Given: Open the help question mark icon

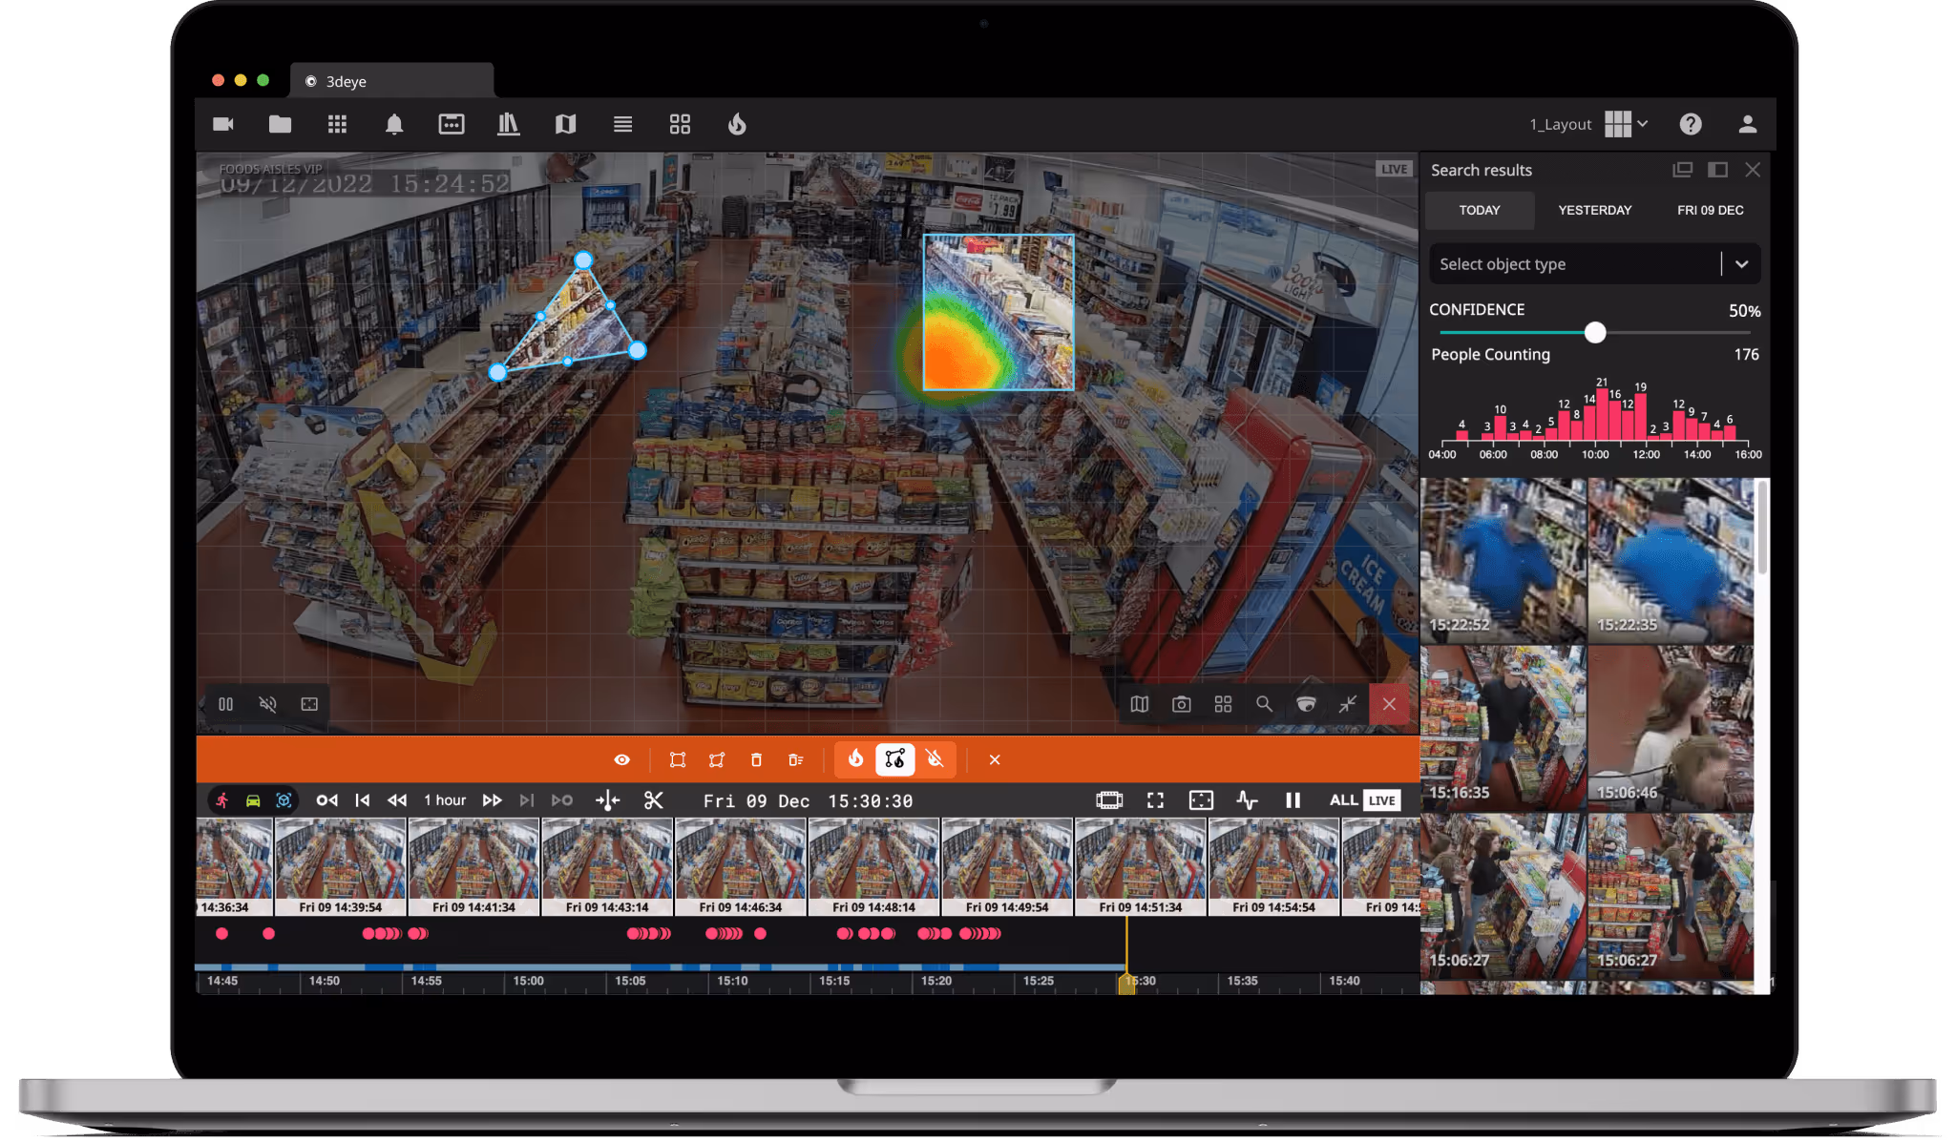Looking at the screenshot, I should coord(1691,124).
